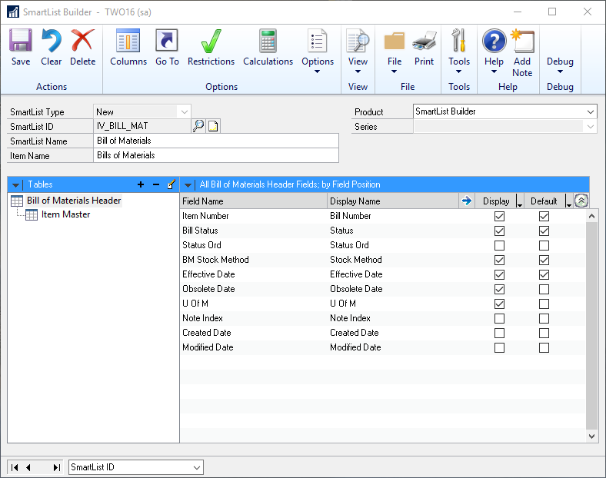Select the 'Bill Number' display name cell

(351, 216)
